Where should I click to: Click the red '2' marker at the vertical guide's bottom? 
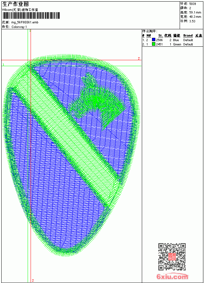pyautogui.click(x=33, y=280)
